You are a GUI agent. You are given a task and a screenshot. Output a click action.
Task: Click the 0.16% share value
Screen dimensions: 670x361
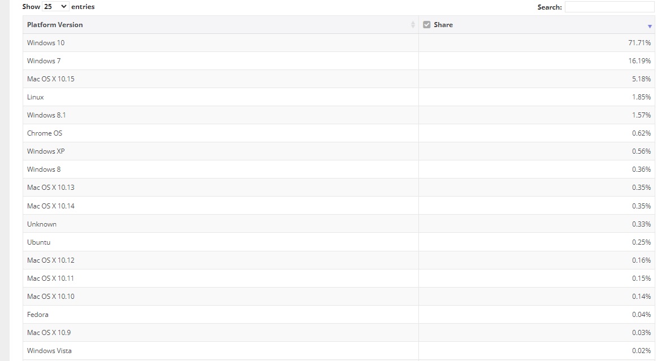point(641,260)
